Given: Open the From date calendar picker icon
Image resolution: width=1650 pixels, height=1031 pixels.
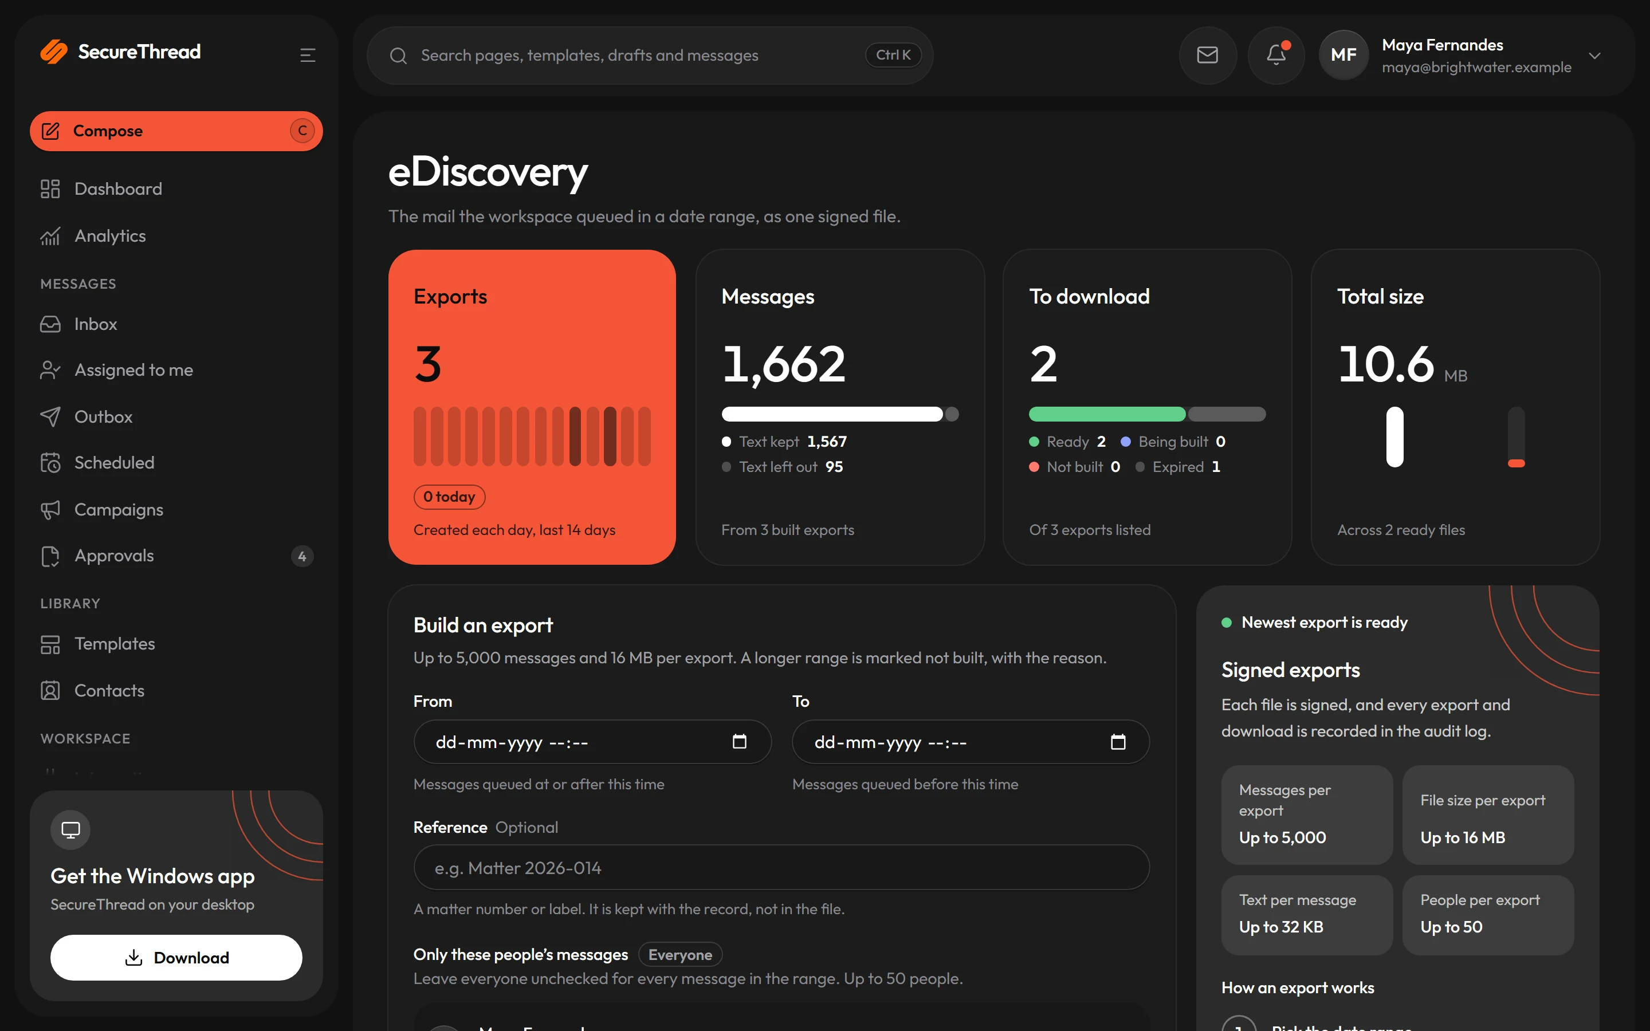Looking at the screenshot, I should 739,741.
